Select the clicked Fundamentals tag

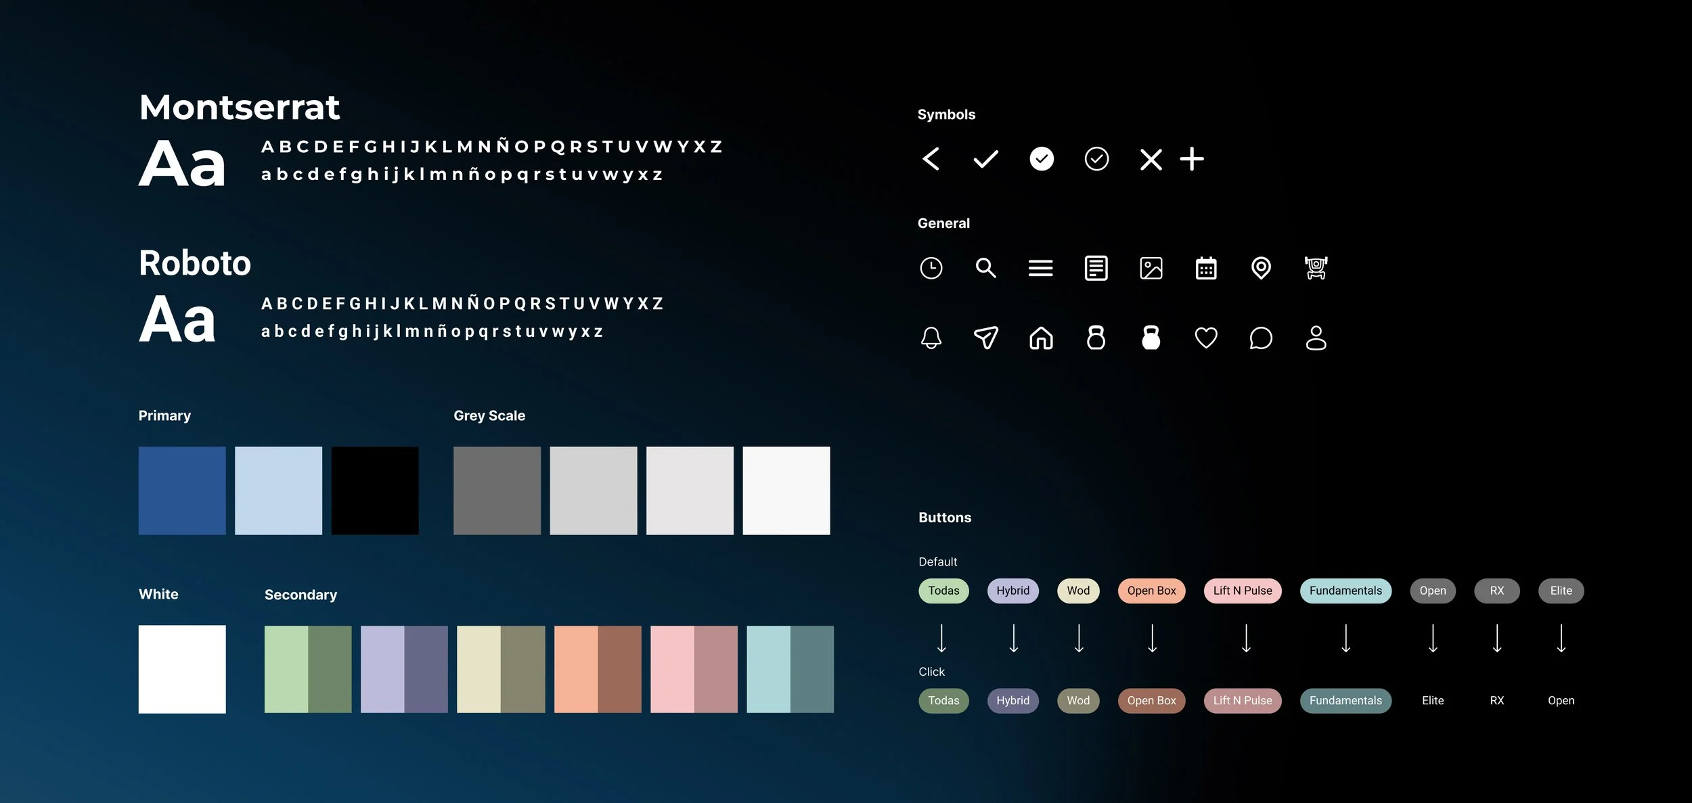click(x=1345, y=700)
